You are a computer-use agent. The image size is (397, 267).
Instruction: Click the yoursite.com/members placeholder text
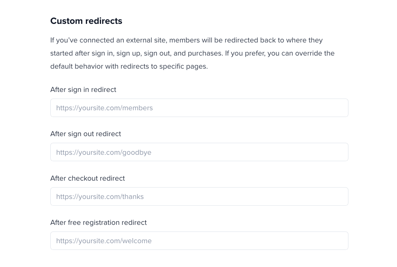point(104,108)
